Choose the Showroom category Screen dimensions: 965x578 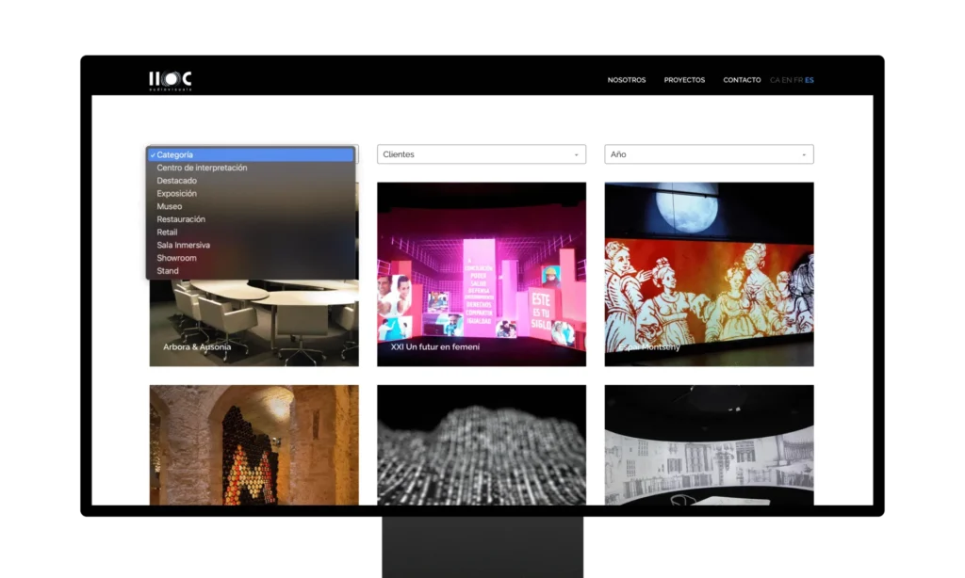(x=251, y=258)
